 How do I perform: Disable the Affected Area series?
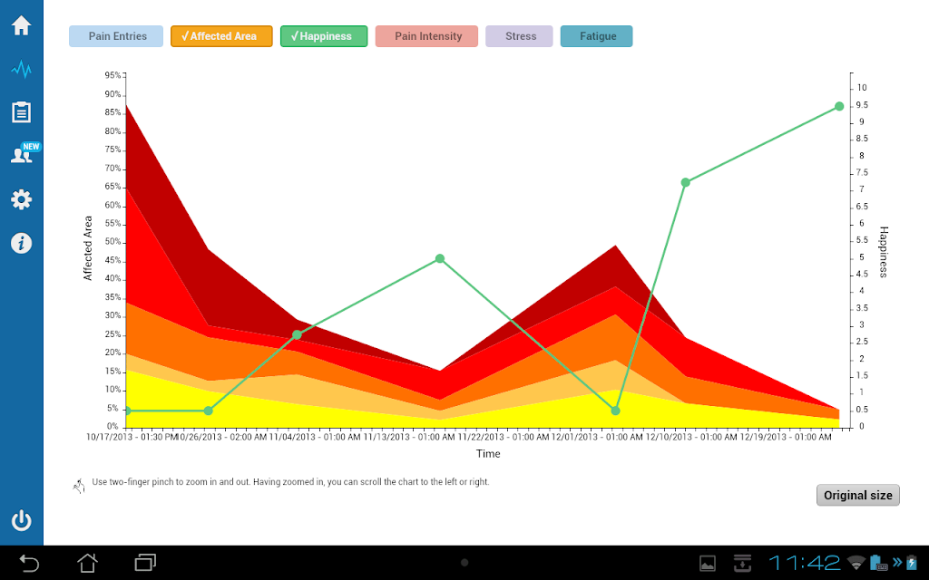[x=221, y=36]
